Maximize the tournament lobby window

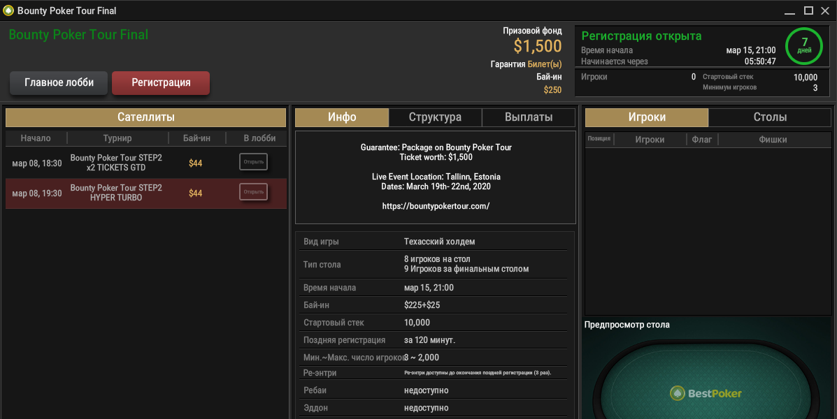(808, 10)
